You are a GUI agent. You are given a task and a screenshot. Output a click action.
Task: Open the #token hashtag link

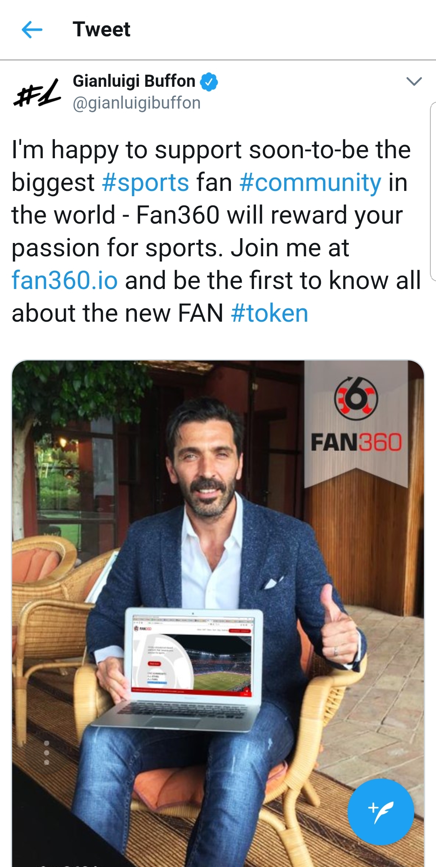coord(269,313)
